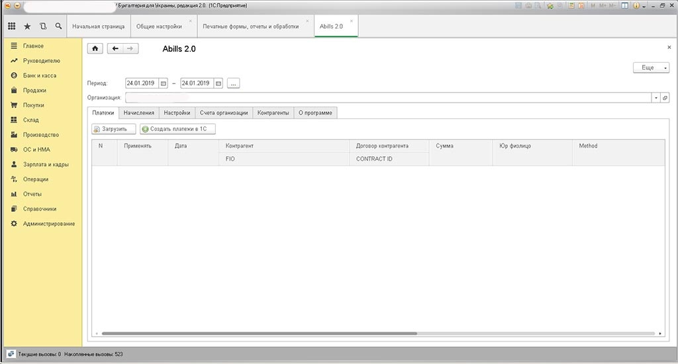Expand the Организация dropdown arrow
This screenshot has height=364, width=678.
click(x=655, y=97)
